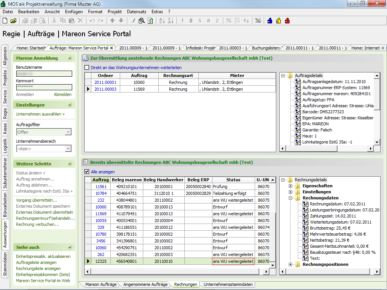Viewport: 387px width, 290px height.
Task: Switch to the Angenommene Aufträge tab
Action: 145,284
